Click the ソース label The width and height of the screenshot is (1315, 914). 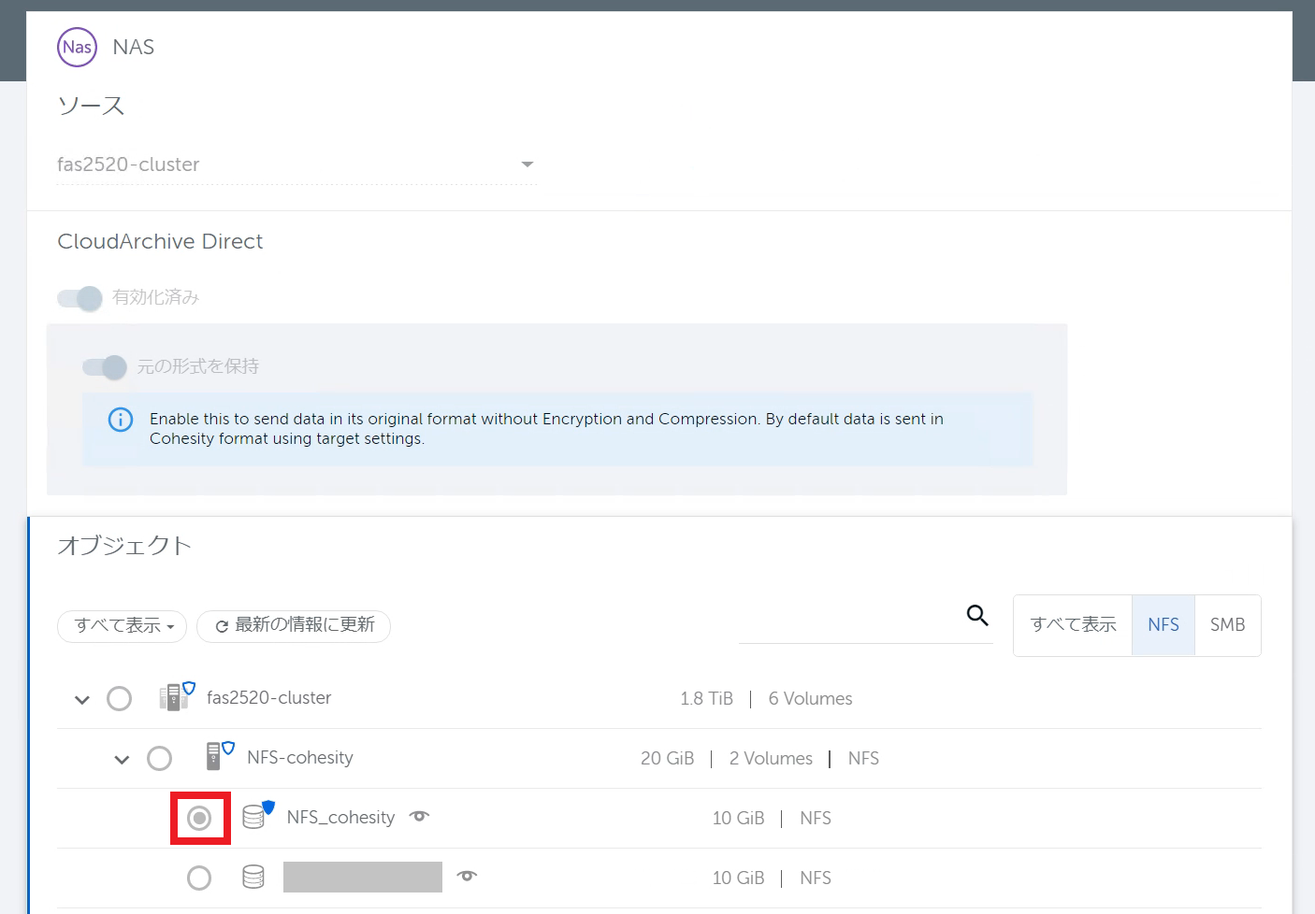point(91,106)
